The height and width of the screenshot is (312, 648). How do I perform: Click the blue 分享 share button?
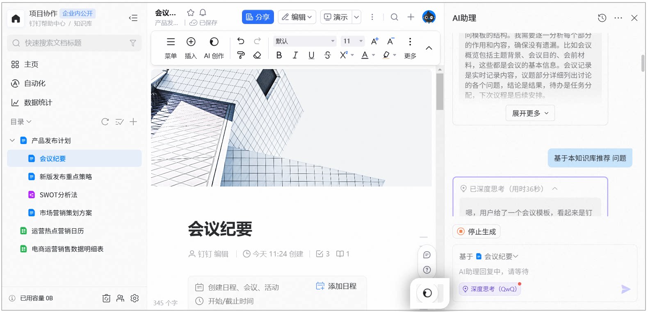pos(258,17)
